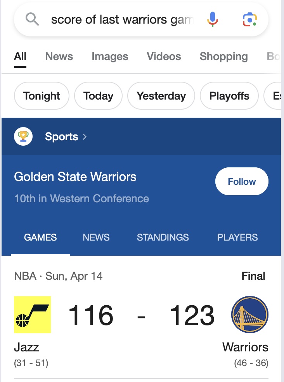The height and width of the screenshot is (382, 284).
Task: Select the Shopping search tab
Action: [x=223, y=57]
